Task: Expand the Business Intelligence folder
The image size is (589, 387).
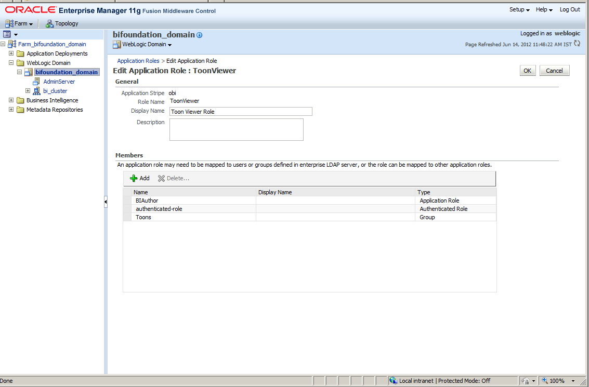Action: pyautogui.click(x=11, y=100)
